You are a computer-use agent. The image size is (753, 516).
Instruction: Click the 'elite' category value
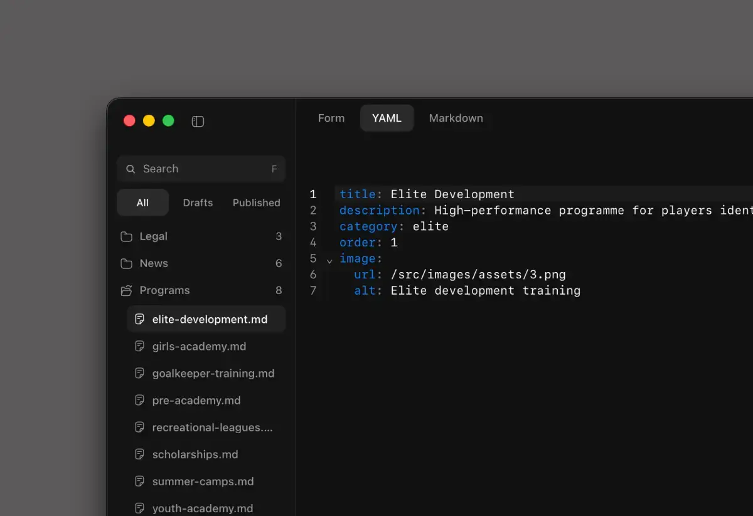[x=430, y=226]
